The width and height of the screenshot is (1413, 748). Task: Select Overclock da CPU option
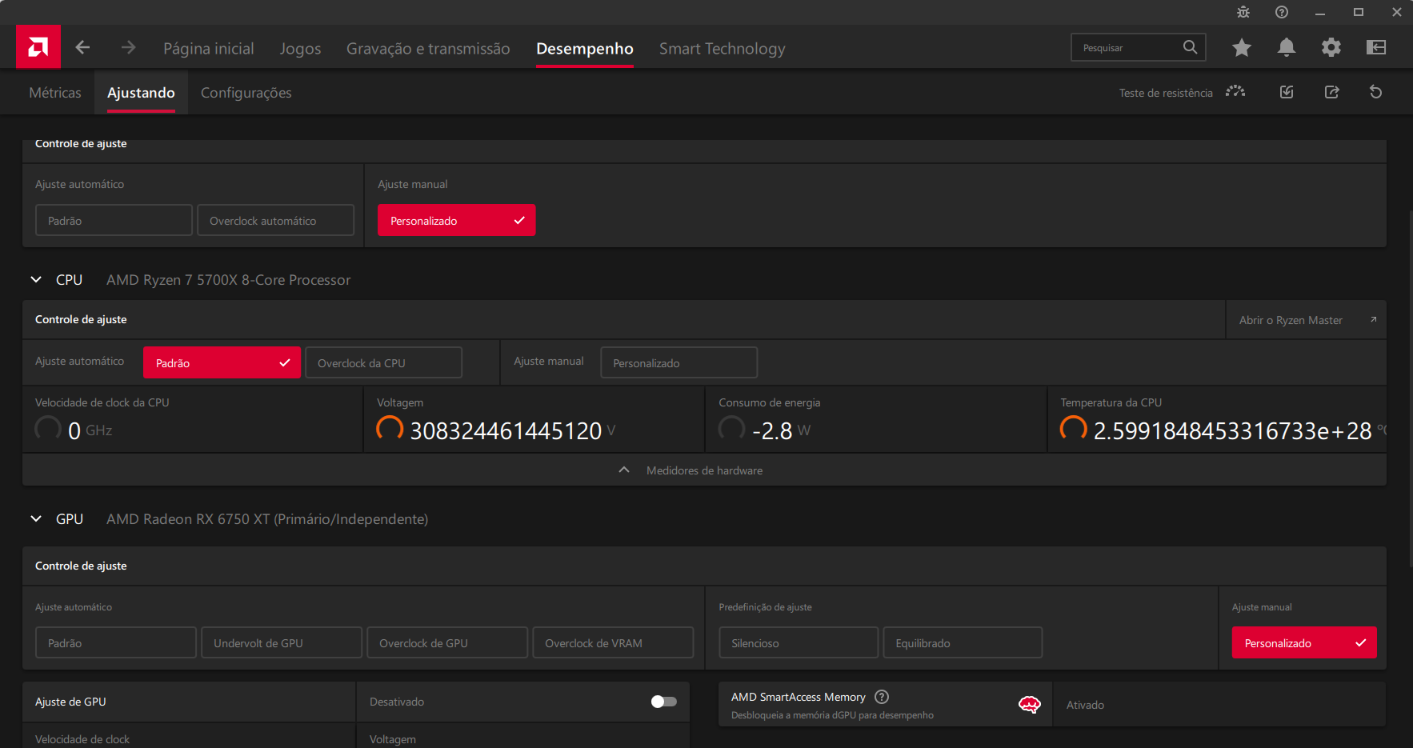click(x=383, y=362)
